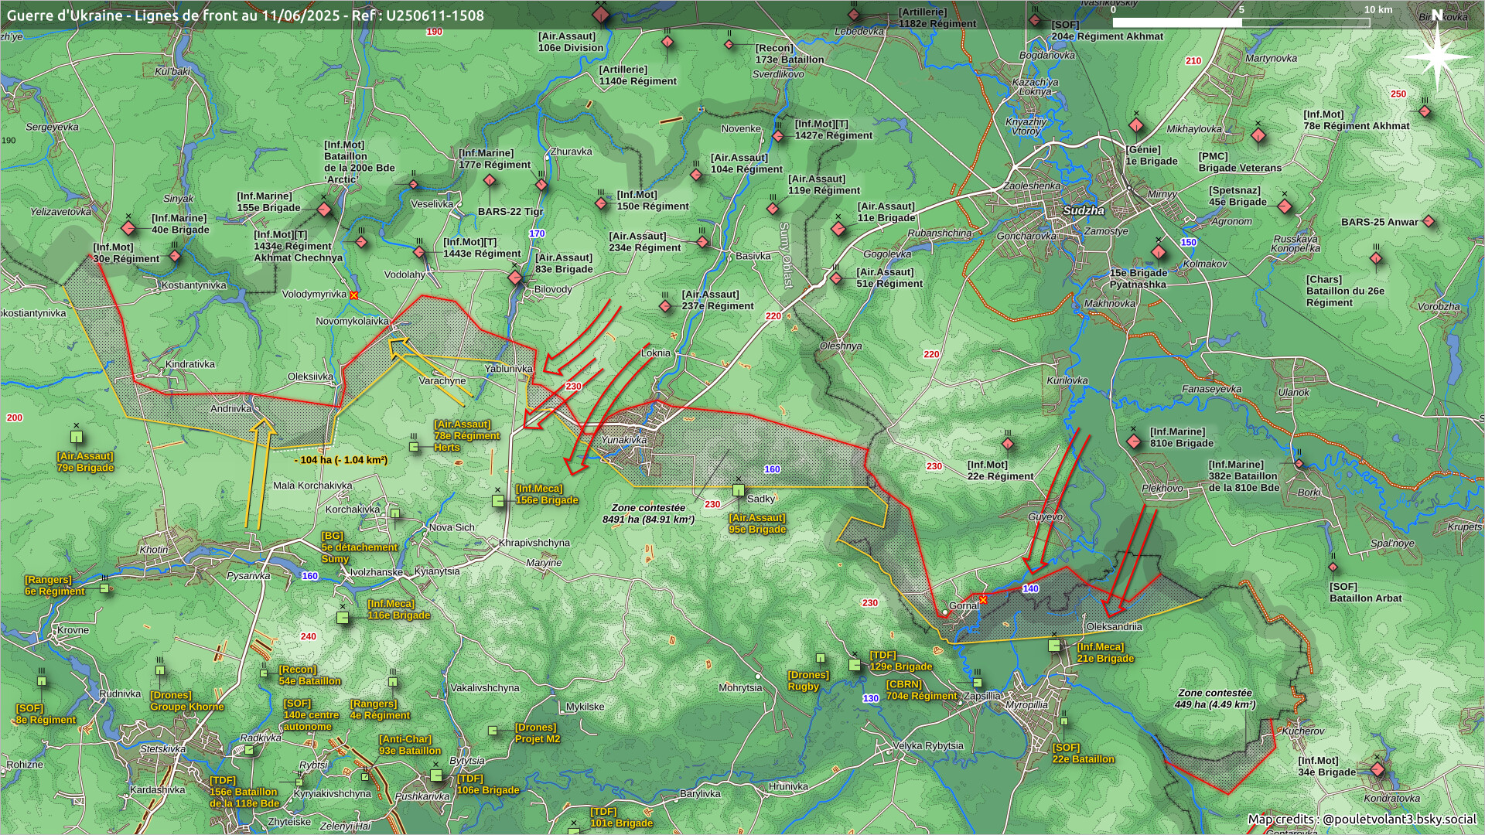Click red diamond marker of 40e Brigade
Image resolution: width=1485 pixels, height=835 pixels.
pos(128,229)
